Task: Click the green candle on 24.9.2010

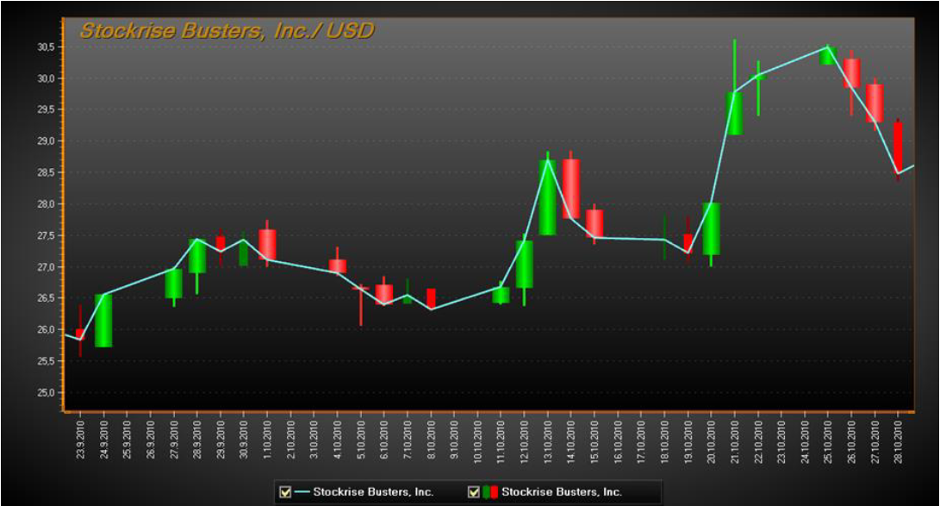Action: pos(103,320)
